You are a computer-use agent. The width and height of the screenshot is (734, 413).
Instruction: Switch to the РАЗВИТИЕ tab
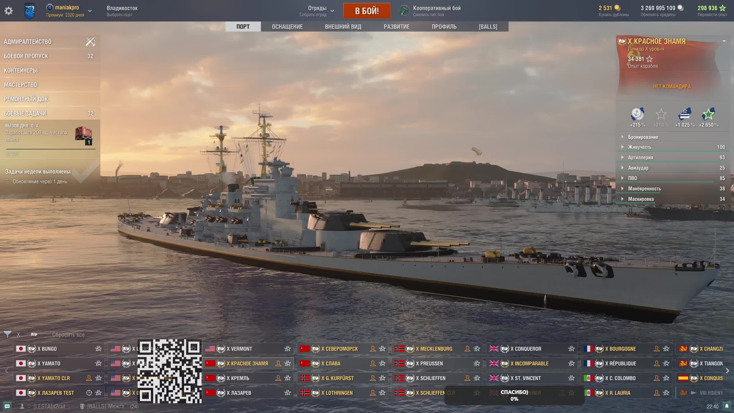(x=397, y=27)
